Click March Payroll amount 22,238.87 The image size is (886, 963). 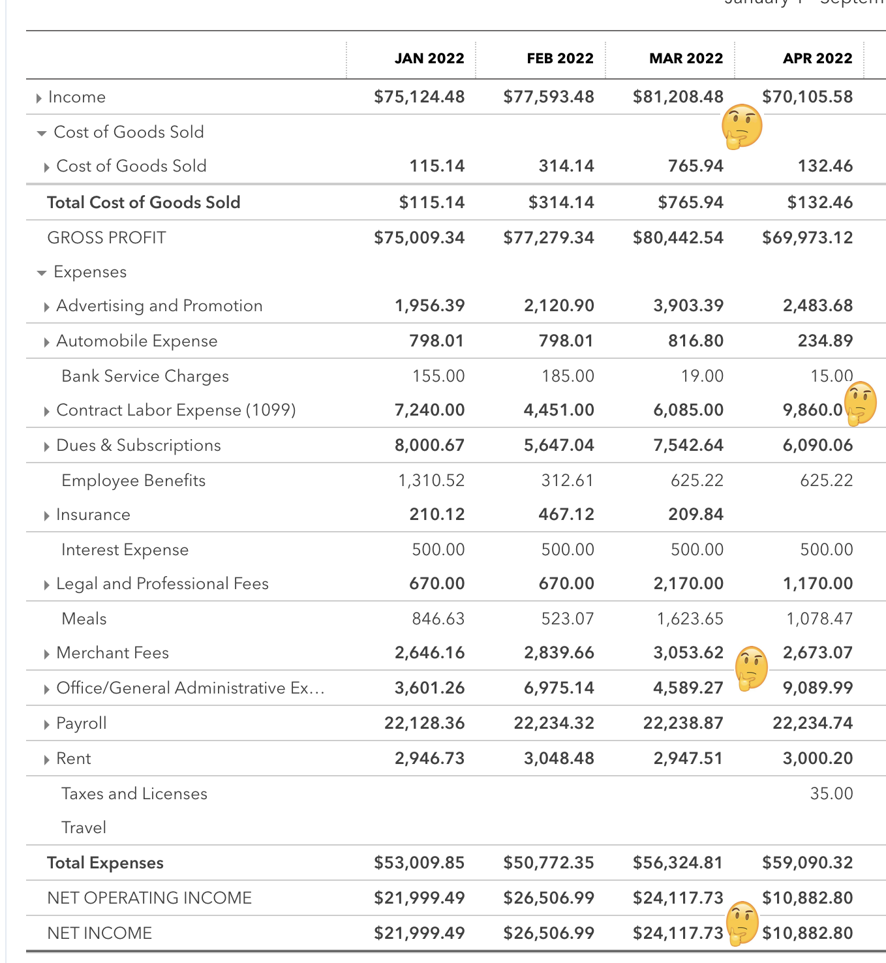coord(683,723)
